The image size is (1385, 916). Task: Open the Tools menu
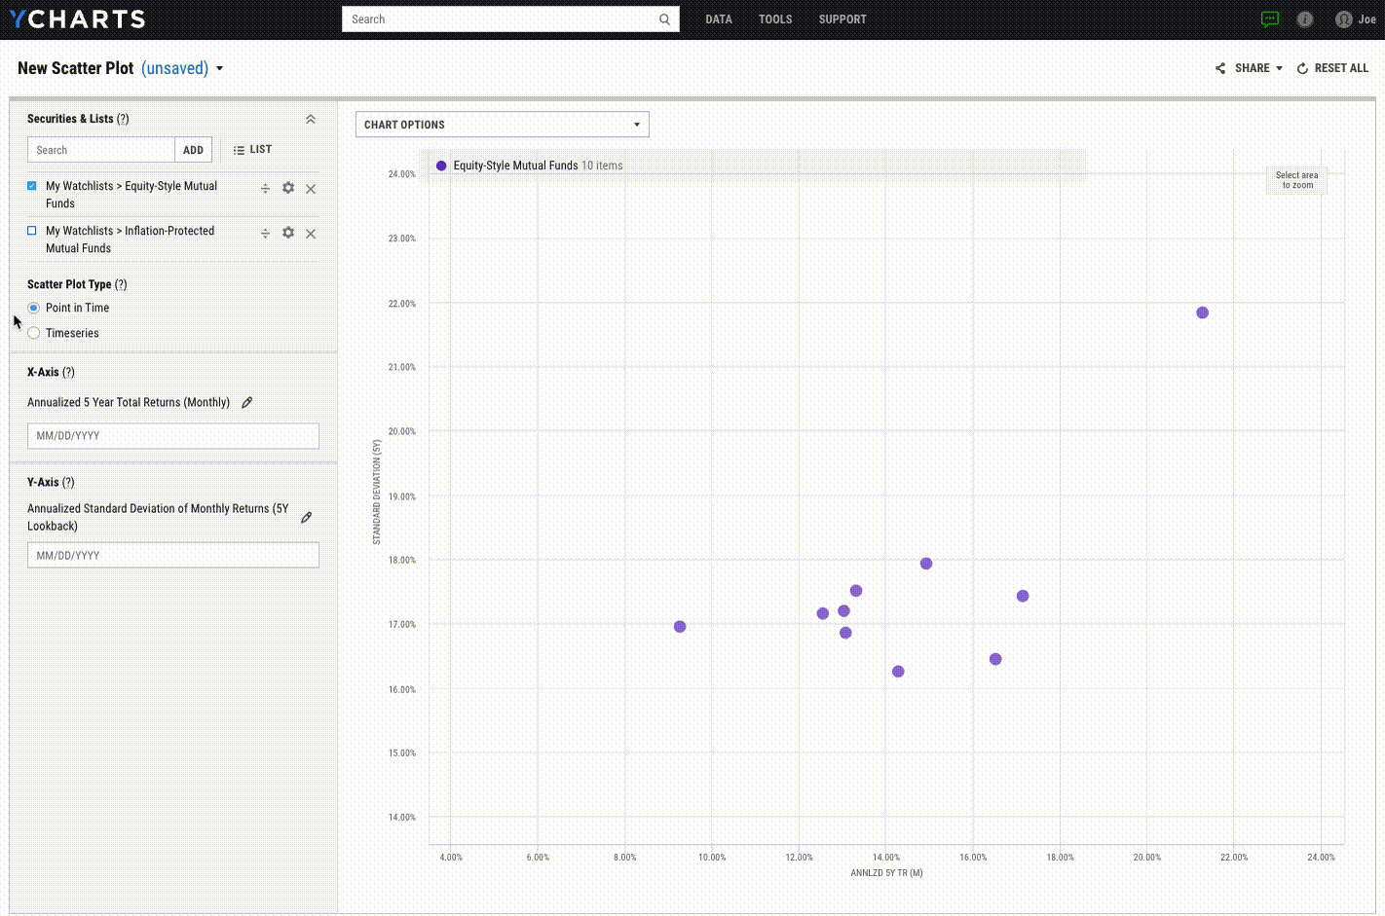point(775,19)
